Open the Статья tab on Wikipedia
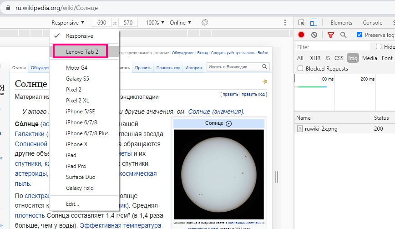This screenshot has width=395, height=229. [19, 68]
